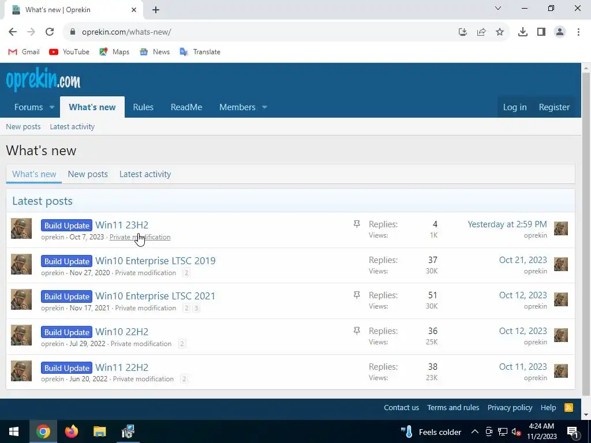Screen dimensions: 591x443
Task: Open the Win10 22H2 thread
Action: tap(122, 332)
